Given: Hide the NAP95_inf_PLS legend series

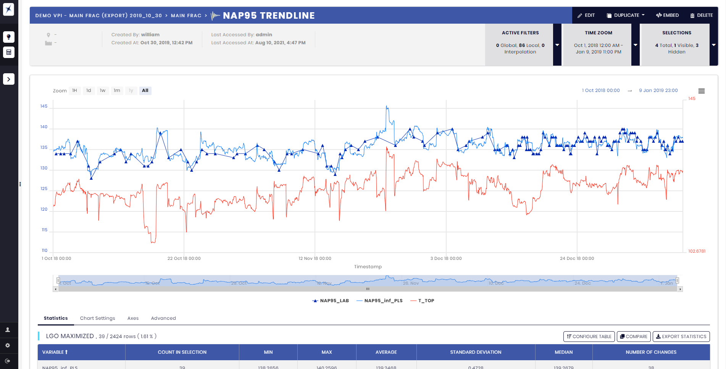Looking at the screenshot, I should point(379,301).
